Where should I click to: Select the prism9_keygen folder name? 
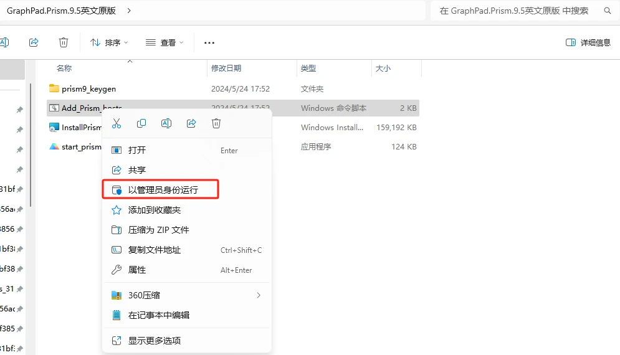pos(88,88)
